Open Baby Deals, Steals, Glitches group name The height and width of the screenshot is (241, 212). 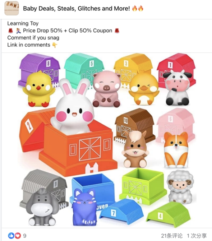(77, 9)
